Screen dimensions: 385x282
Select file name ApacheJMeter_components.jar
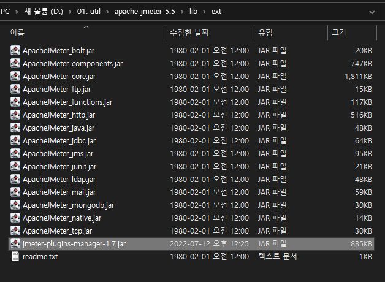pyautogui.click(x=73, y=64)
